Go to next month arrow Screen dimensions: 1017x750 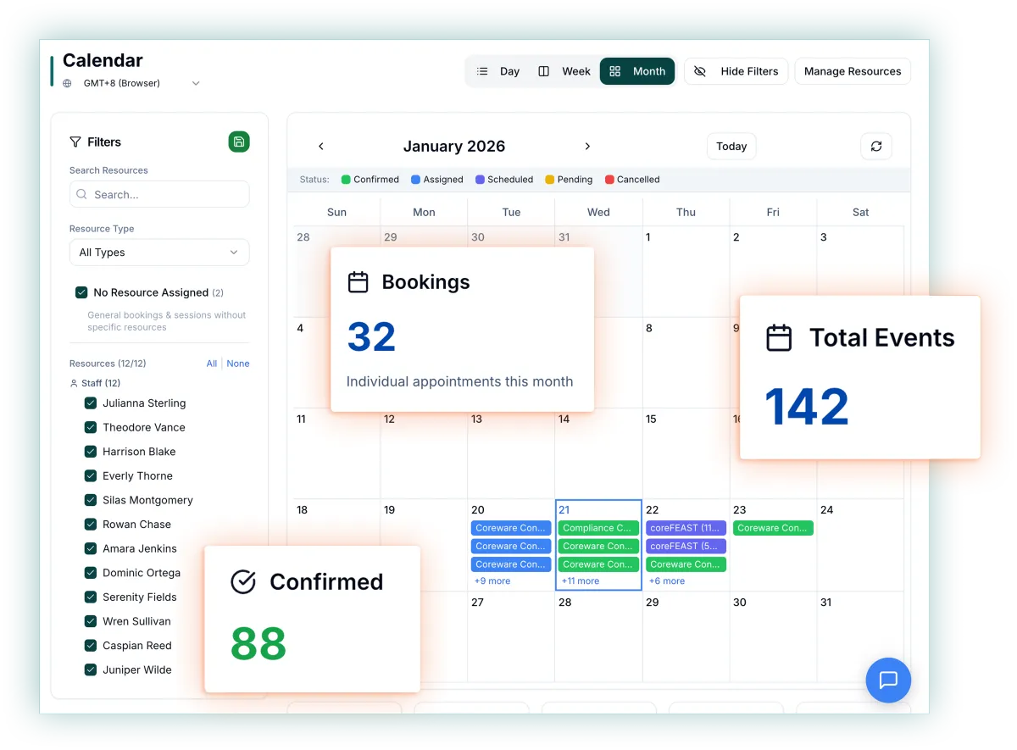pos(587,146)
